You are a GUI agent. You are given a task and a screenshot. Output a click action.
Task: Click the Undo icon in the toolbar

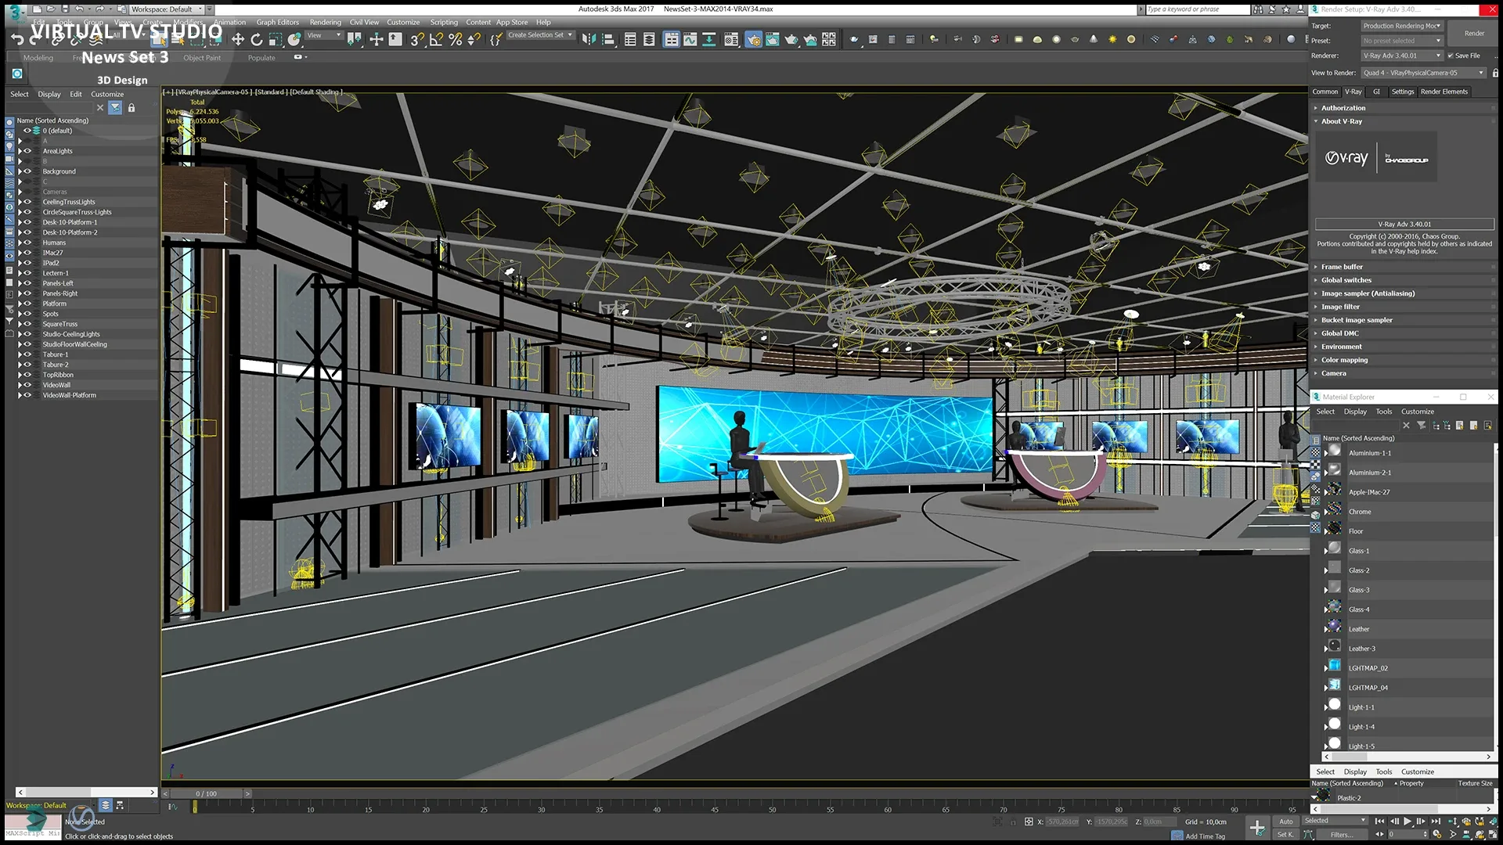(18, 39)
